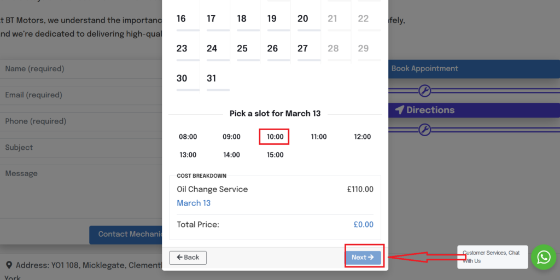Select the 08:00 time slot

188,137
